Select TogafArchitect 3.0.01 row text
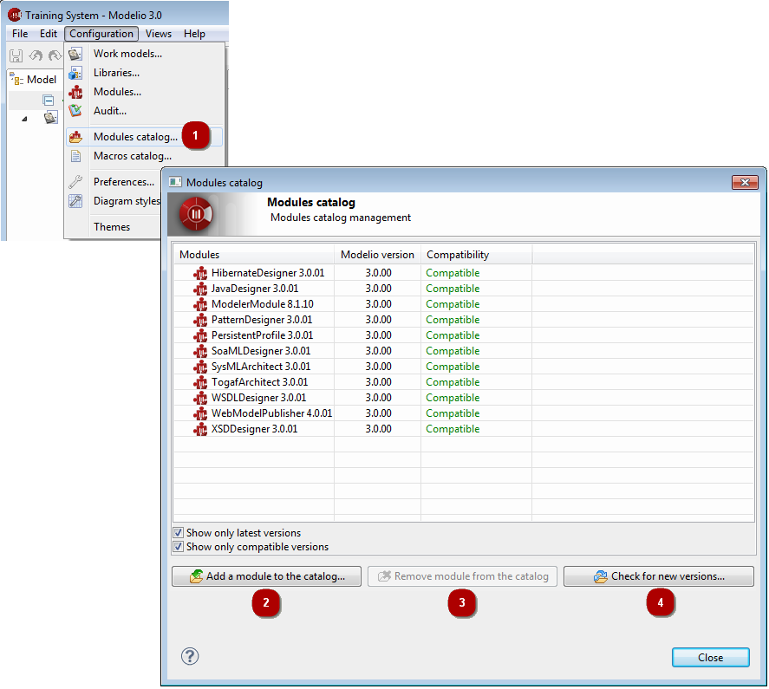The width and height of the screenshot is (769, 689). pyautogui.click(x=259, y=382)
